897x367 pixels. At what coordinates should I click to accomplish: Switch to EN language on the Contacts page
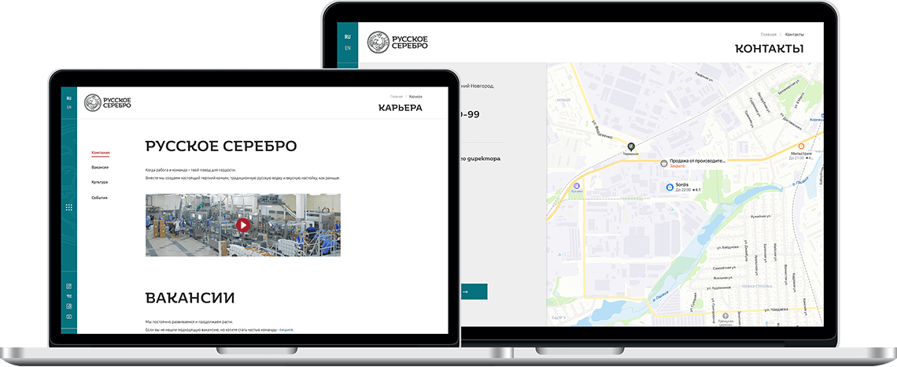347,48
